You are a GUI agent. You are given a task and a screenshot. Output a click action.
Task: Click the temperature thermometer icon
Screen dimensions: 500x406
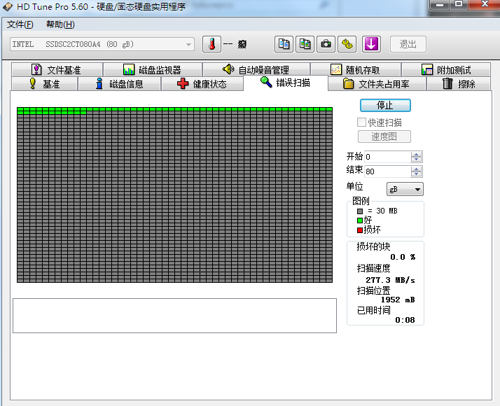[x=211, y=44]
